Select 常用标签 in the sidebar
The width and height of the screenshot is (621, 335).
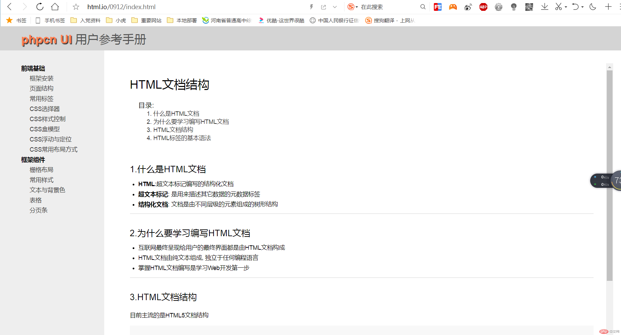coord(42,99)
